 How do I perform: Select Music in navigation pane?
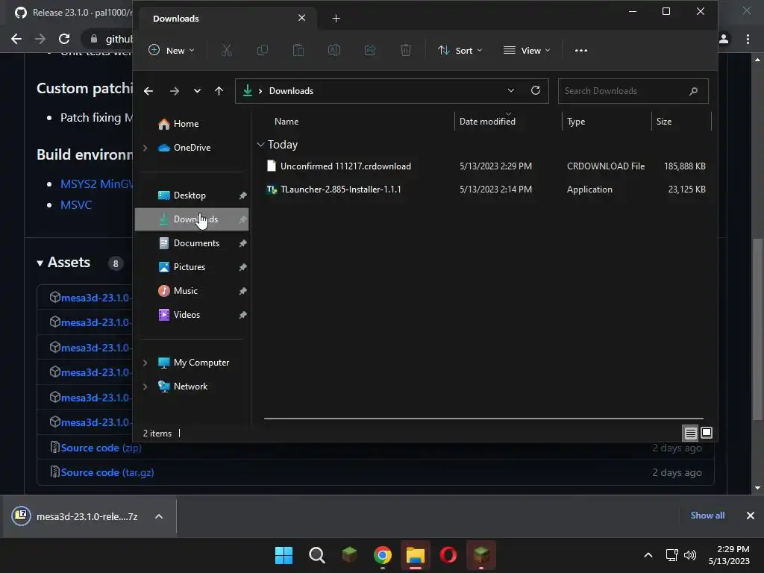click(x=192, y=291)
